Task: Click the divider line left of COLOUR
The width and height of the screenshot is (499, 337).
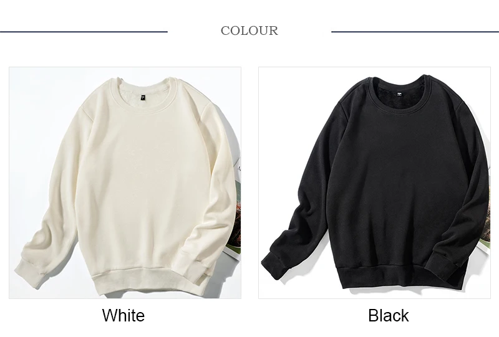Action: click(84, 32)
